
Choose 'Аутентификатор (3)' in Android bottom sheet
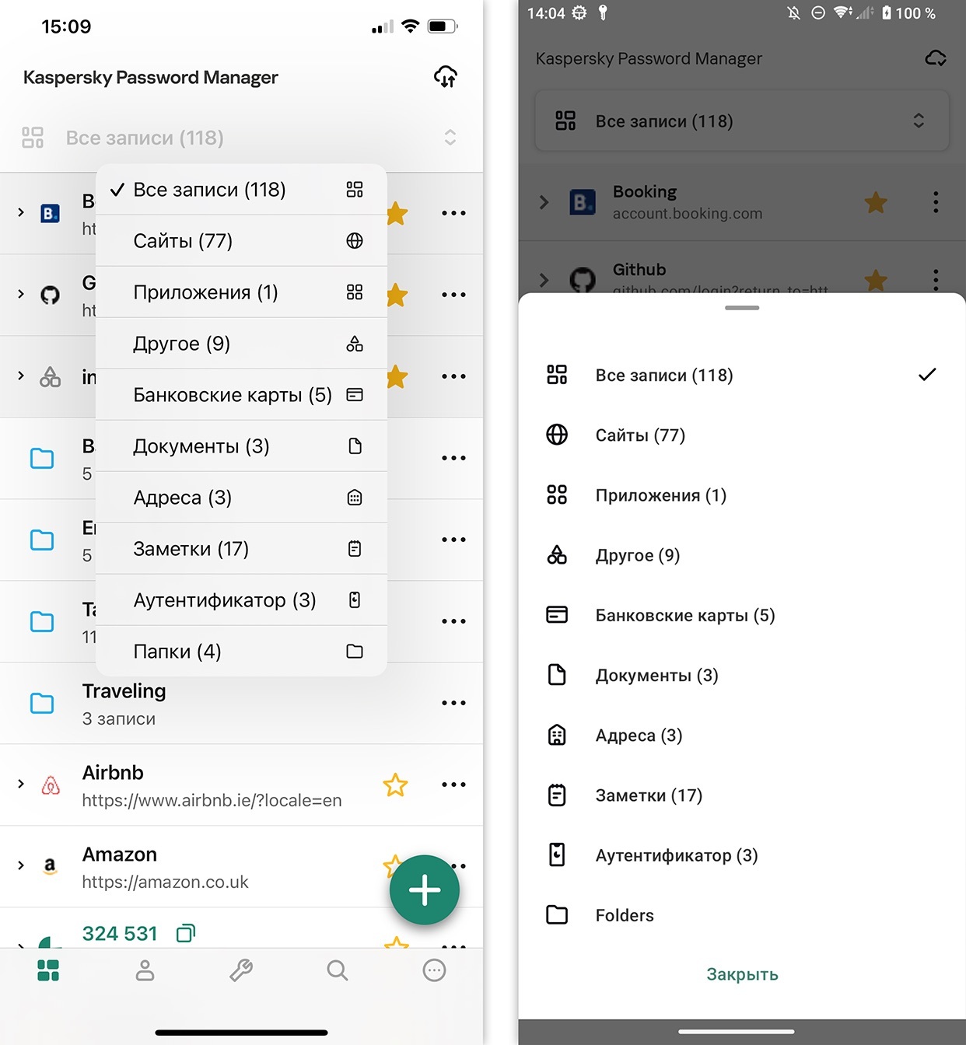[742, 855]
